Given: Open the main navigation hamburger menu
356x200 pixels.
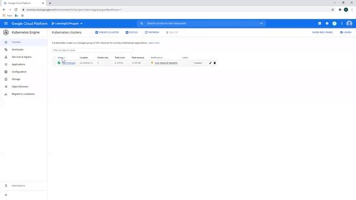Looking at the screenshot, I should pyautogui.click(x=6, y=23).
